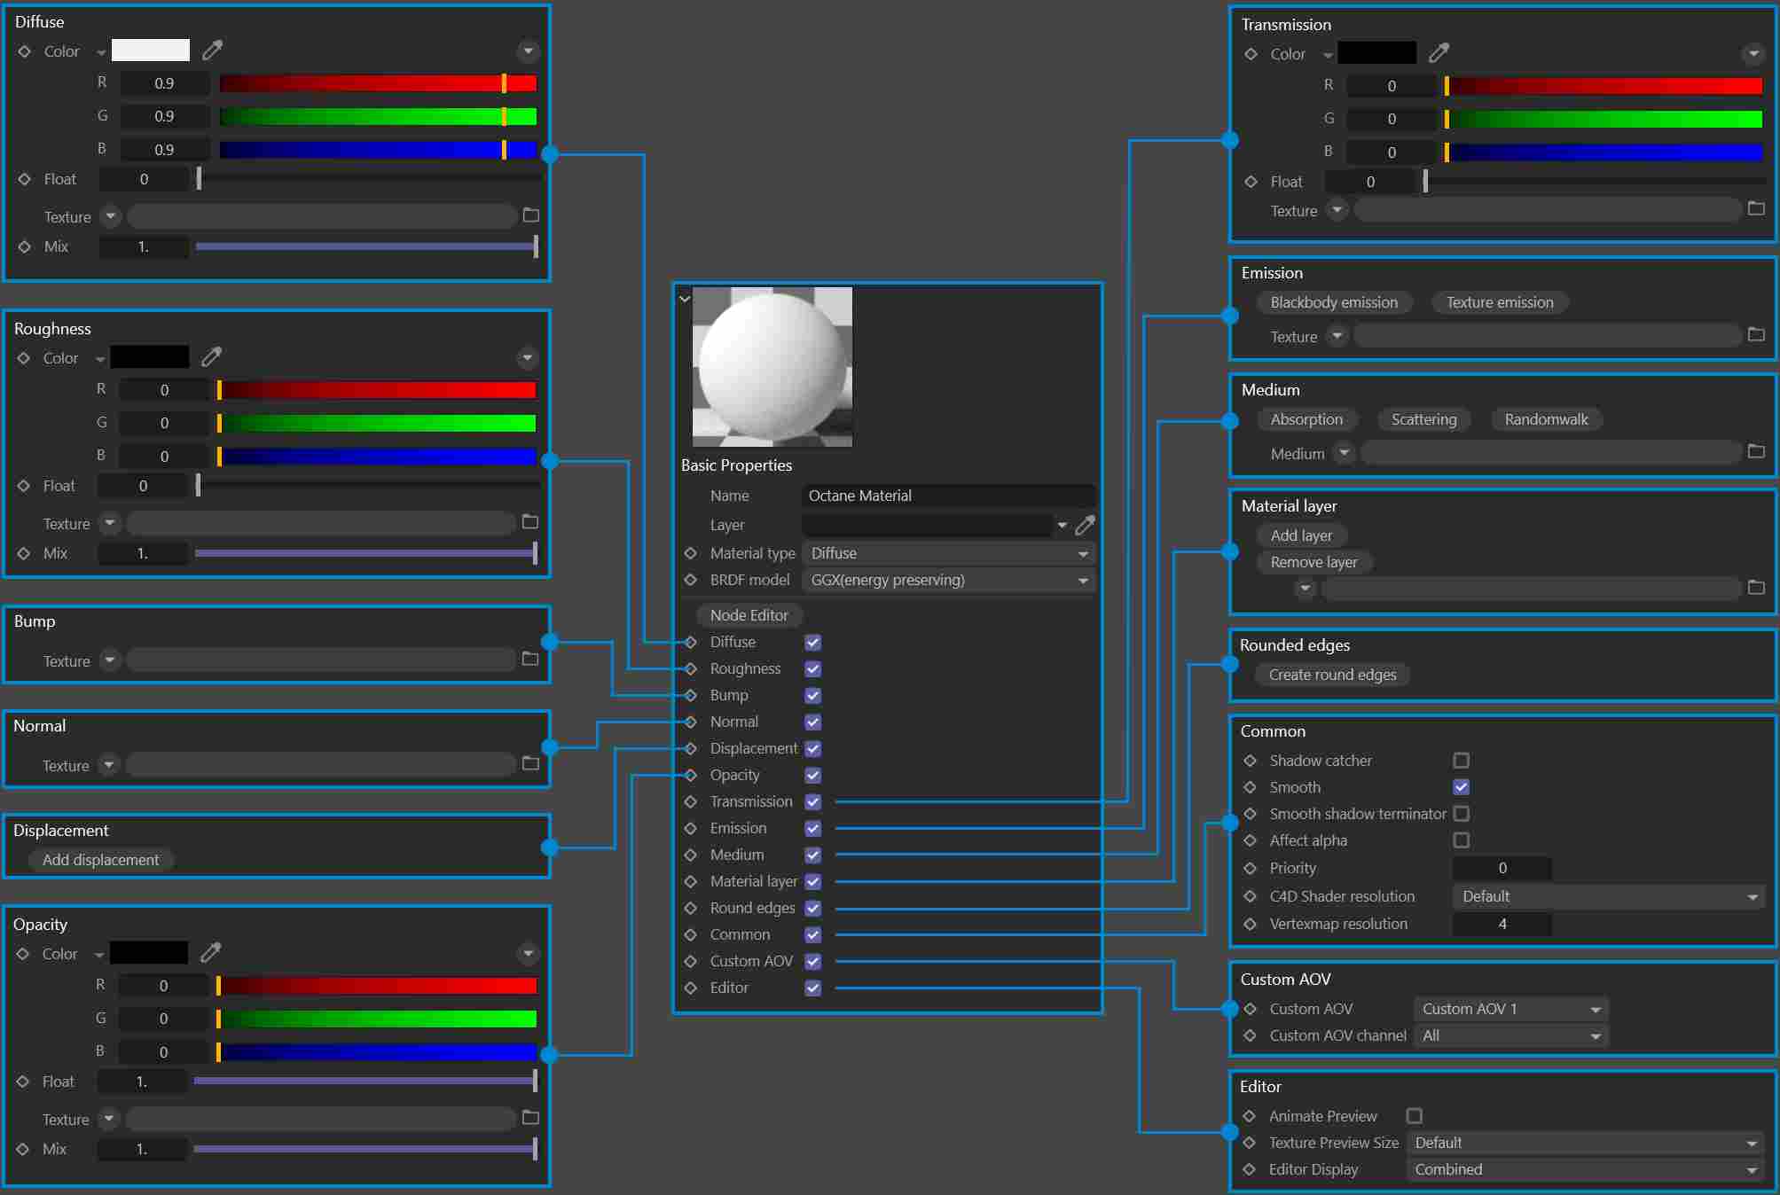Screen dimensions: 1780x1195
Task: Switch to Texture emission mode
Action: click(x=1499, y=301)
